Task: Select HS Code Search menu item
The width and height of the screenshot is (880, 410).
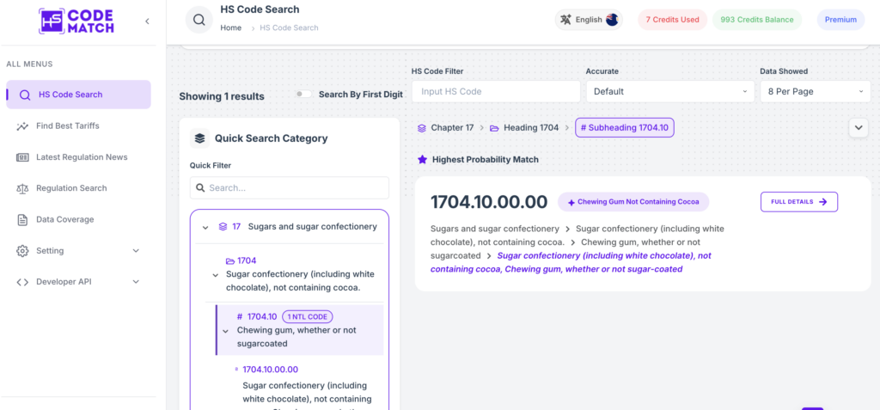Action: point(78,95)
